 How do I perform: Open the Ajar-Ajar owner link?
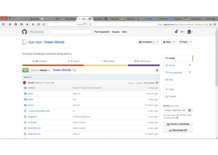35,42
